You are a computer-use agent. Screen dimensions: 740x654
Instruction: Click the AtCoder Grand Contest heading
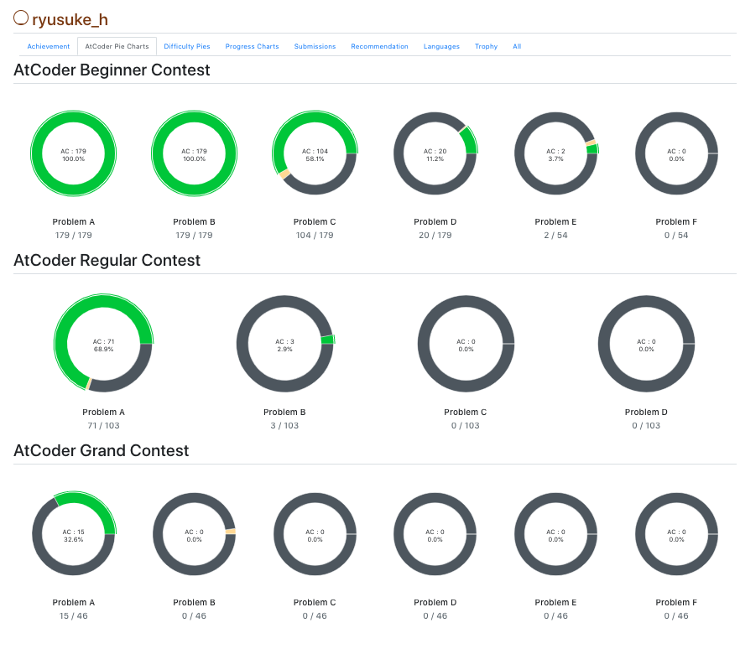click(101, 450)
